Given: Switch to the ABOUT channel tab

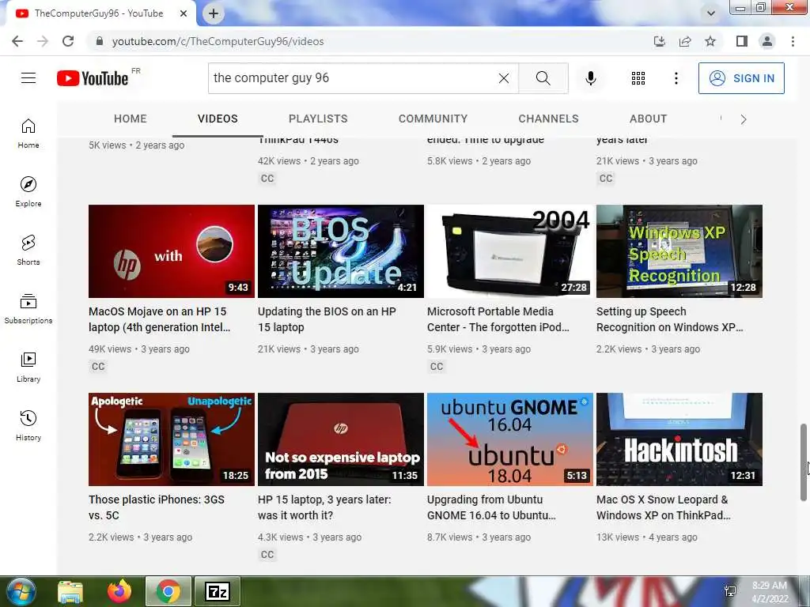Looking at the screenshot, I should click(649, 119).
